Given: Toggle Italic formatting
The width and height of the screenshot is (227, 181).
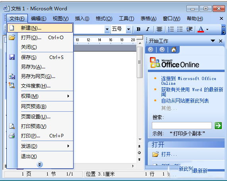Looking at the screenshot, I should (147, 29).
